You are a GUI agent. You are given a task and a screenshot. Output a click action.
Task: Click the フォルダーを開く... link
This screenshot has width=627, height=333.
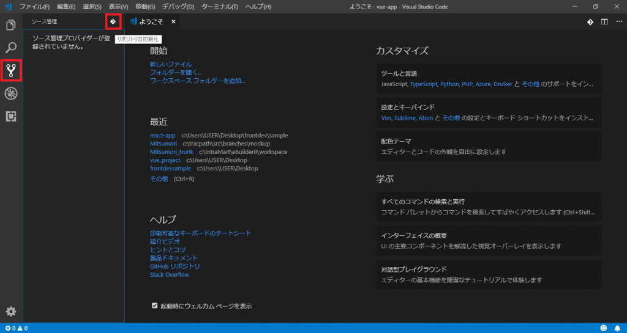(176, 73)
